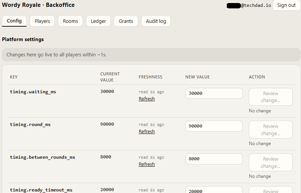301x193 pixels.
Task: View the Audit log tab
Action: 156,21
